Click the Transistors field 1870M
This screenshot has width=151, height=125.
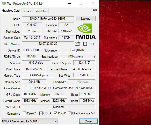pyautogui.click(x=66, y=38)
